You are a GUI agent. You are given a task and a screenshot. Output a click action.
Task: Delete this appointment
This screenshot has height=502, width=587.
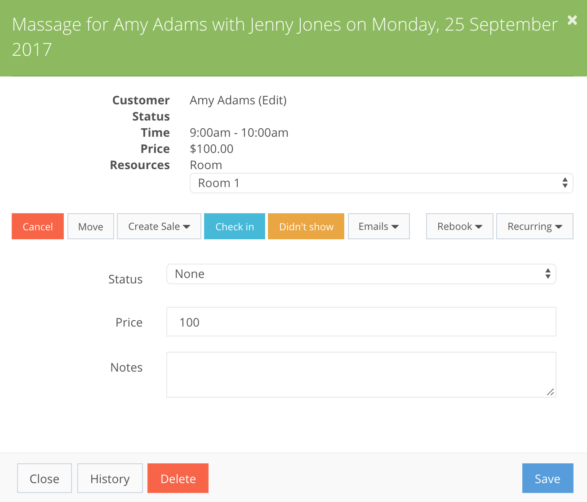(x=178, y=478)
